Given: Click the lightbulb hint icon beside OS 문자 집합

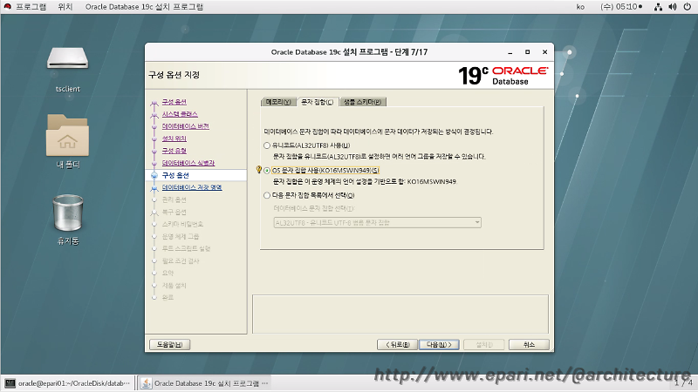Looking at the screenshot, I should (258, 170).
